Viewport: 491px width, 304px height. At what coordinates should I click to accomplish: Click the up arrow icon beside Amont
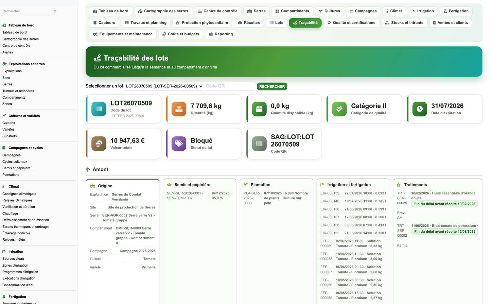(x=88, y=169)
